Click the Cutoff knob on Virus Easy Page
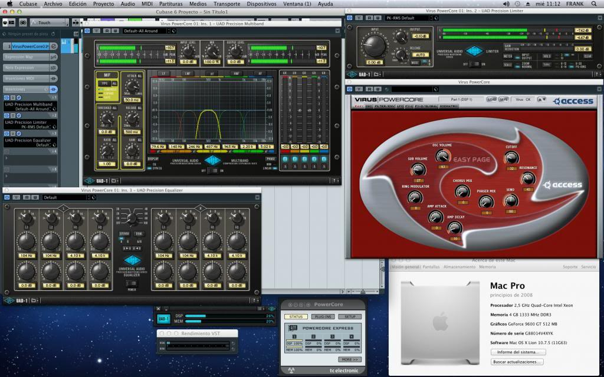Screen dimensions: 604x377 (511, 158)
